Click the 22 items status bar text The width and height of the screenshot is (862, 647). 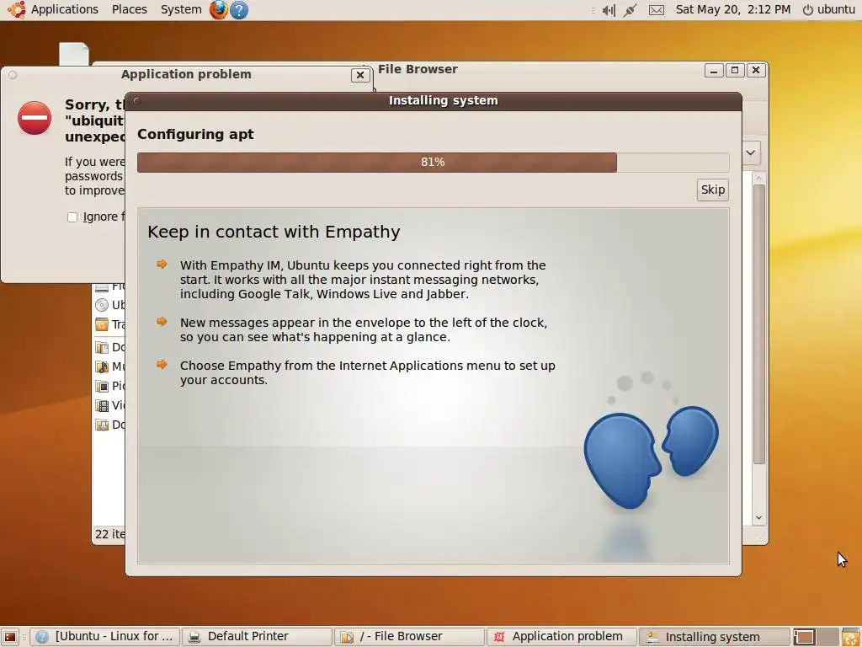[110, 534]
